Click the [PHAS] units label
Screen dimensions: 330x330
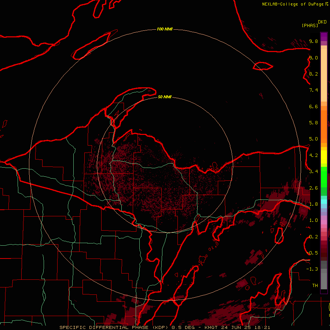coord(310,25)
